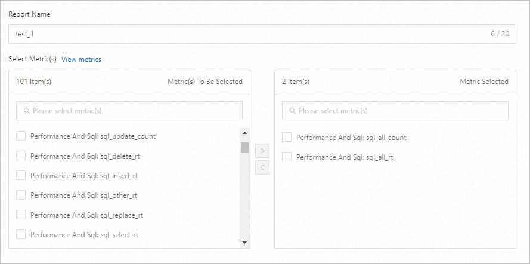Tick the sql_insert_rt metric checkbox
Screen dimensions: 530x264
coord(21,176)
